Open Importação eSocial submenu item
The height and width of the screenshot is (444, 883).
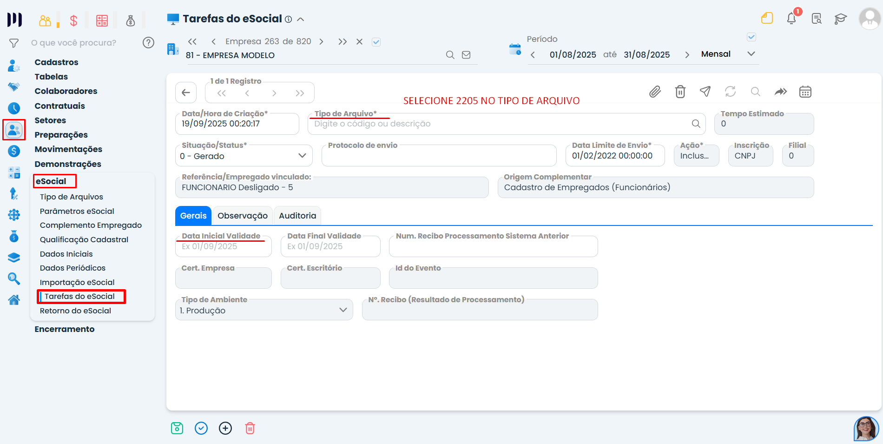click(x=77, y=282)
